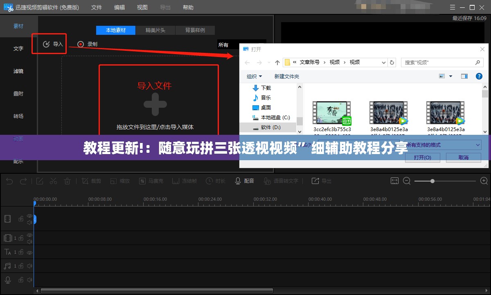Toggle the text track eye icon

[29, 252]
